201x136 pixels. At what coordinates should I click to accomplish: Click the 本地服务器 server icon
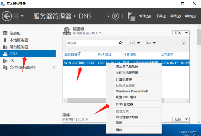click(5, 40)
